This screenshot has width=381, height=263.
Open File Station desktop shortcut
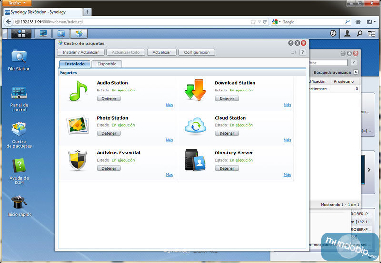[19, 60]
